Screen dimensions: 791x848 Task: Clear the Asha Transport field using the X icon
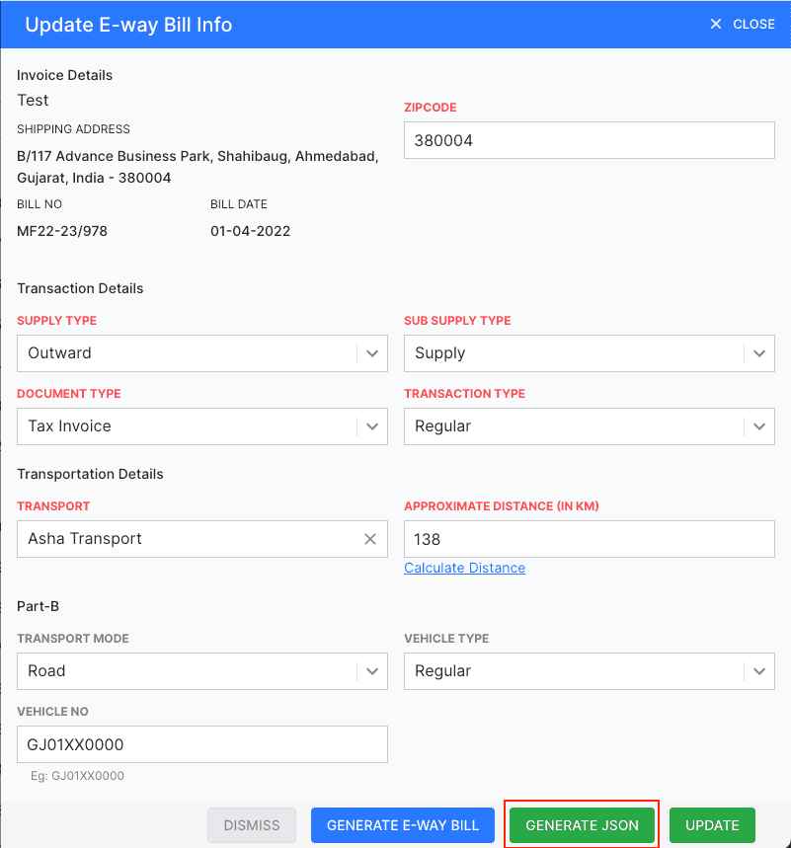[369, 539]
